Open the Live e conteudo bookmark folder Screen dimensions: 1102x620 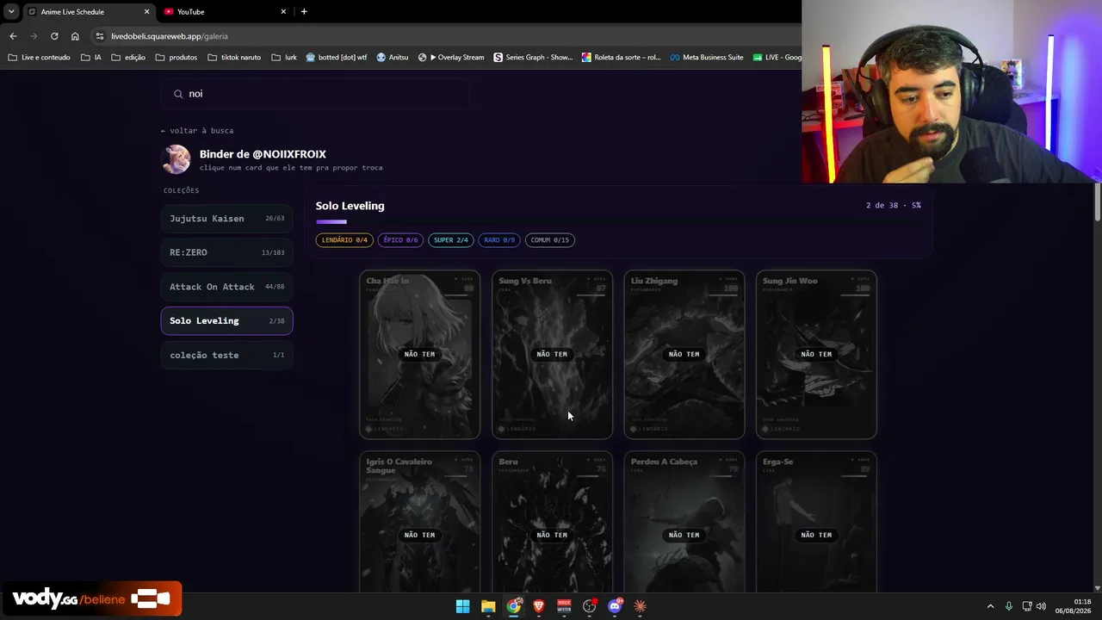tap(39, 58)
